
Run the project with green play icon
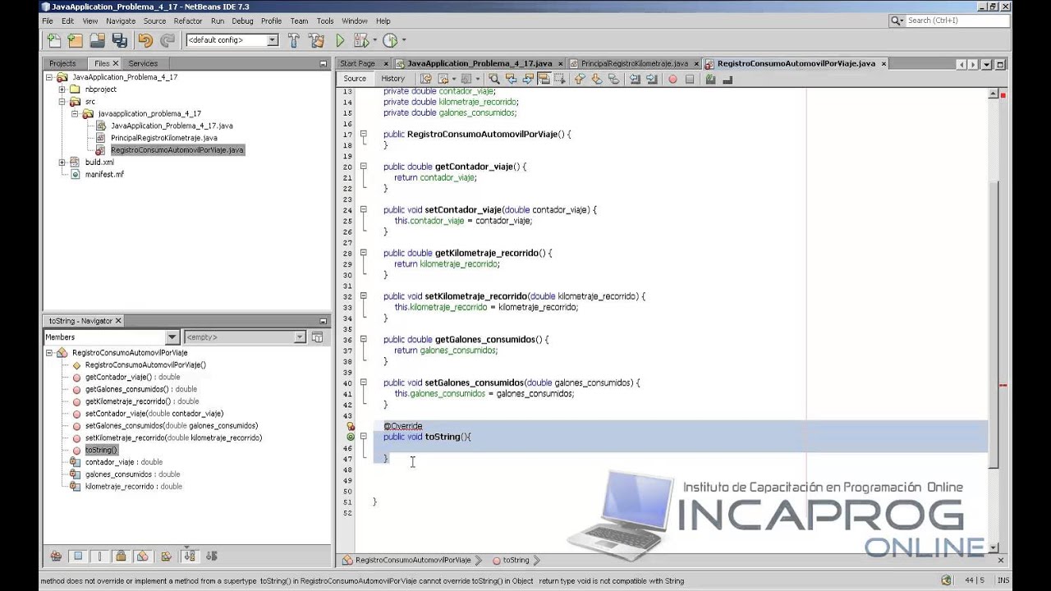pos(340,40)
